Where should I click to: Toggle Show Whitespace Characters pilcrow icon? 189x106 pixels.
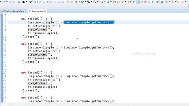point(153,2)
